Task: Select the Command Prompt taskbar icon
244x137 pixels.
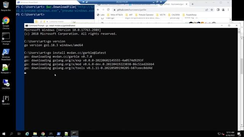Action: pyautogui.click(x=74, y=134)
